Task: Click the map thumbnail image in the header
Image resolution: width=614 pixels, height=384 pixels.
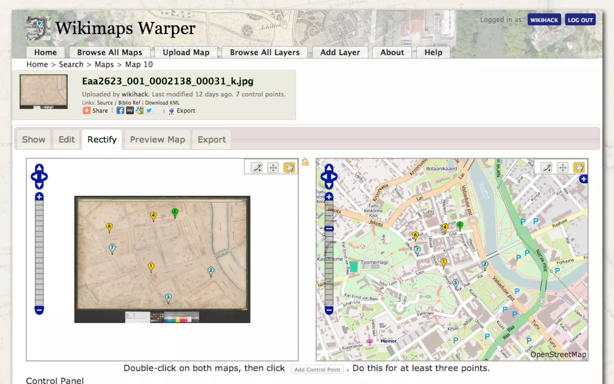Action: click(43, 91)
